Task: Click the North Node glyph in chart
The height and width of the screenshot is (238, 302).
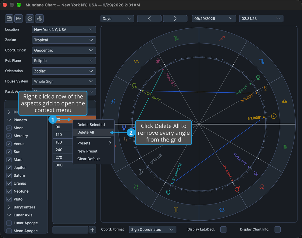Action: tap(134, 86)
